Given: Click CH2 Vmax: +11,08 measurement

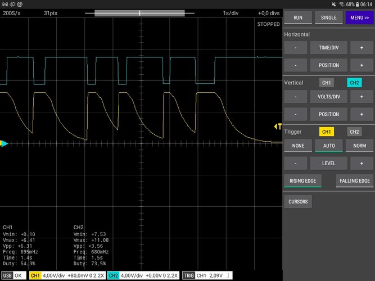Looking at the screenshot, I should point(91,240).
